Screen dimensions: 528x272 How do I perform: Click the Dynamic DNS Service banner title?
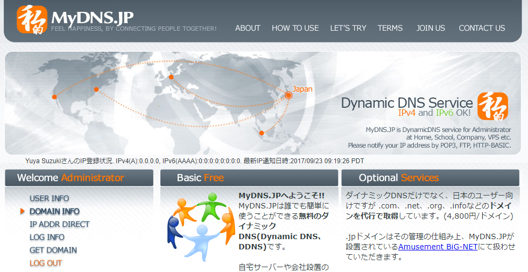[x=407, y=103]
